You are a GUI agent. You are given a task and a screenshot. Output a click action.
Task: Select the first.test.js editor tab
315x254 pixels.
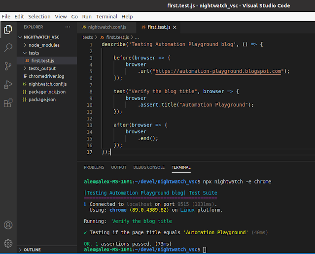(158, 27)
